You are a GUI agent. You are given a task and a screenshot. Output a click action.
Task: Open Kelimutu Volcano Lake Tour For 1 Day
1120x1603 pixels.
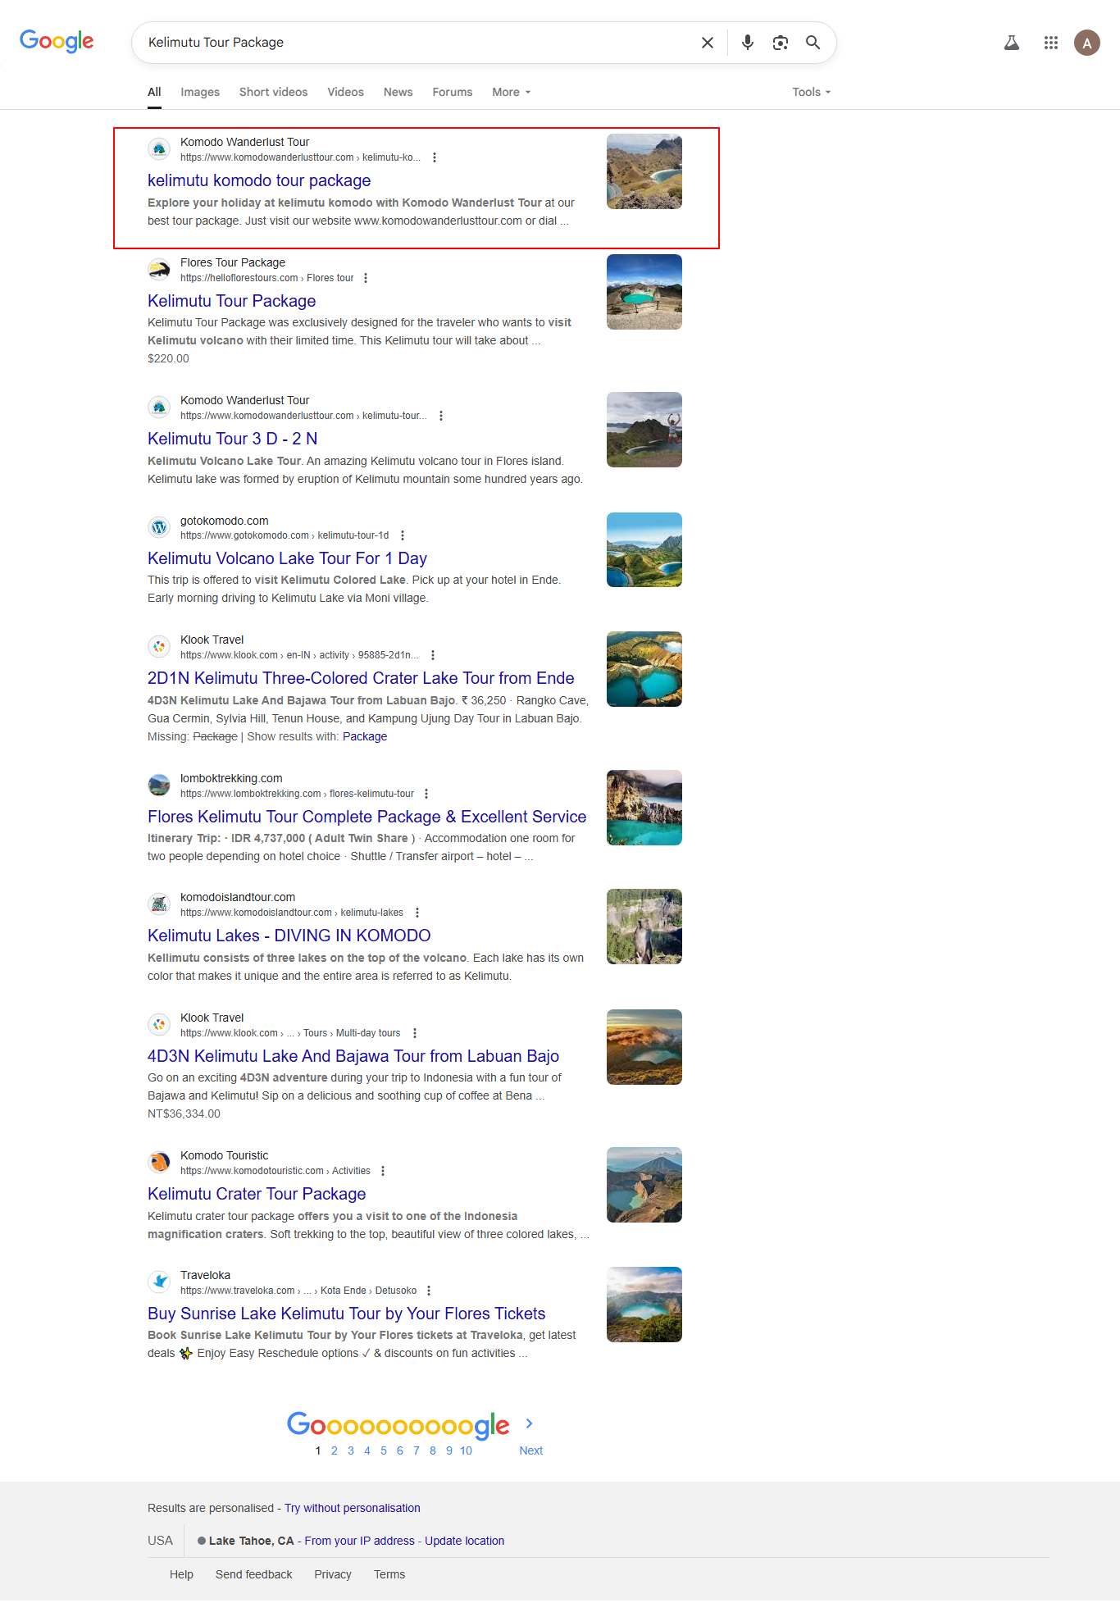287,558
